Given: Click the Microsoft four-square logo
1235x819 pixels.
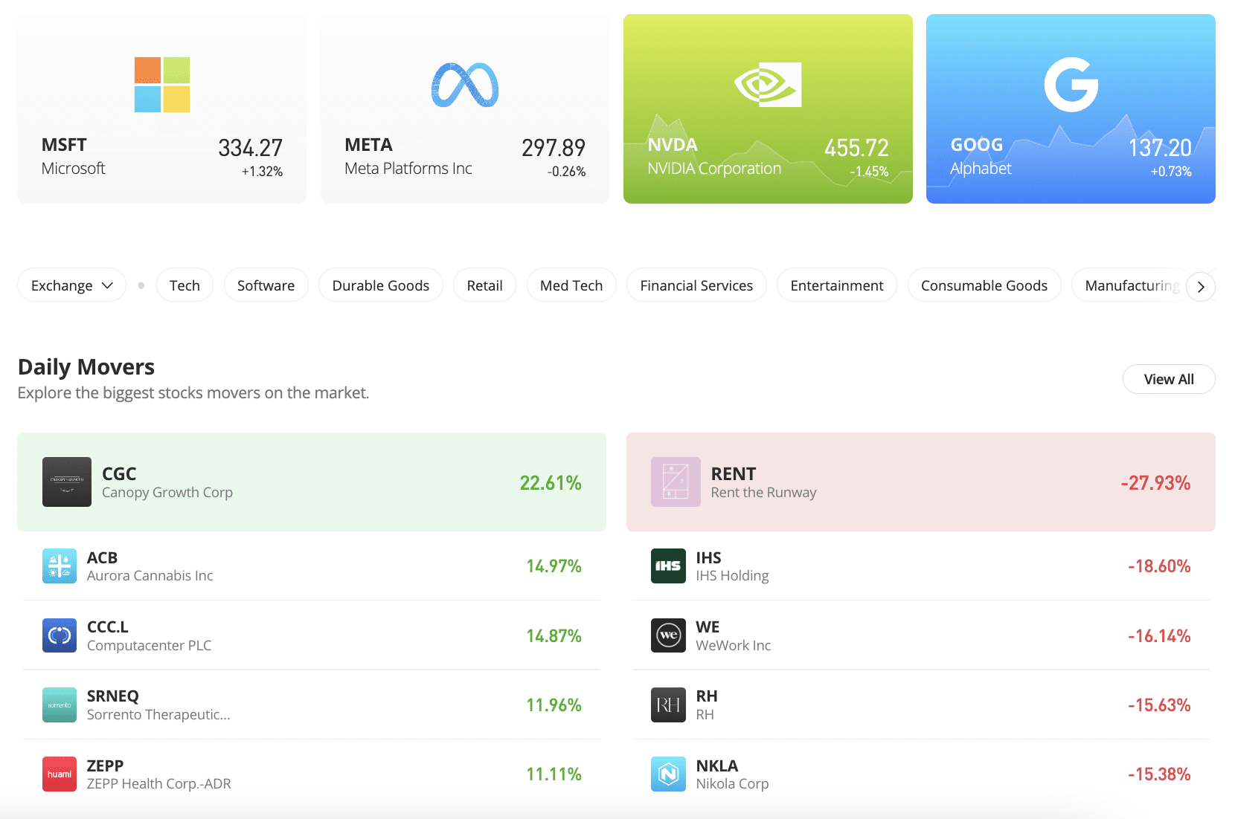Looking at the screenshot, I should coord(162,85).
